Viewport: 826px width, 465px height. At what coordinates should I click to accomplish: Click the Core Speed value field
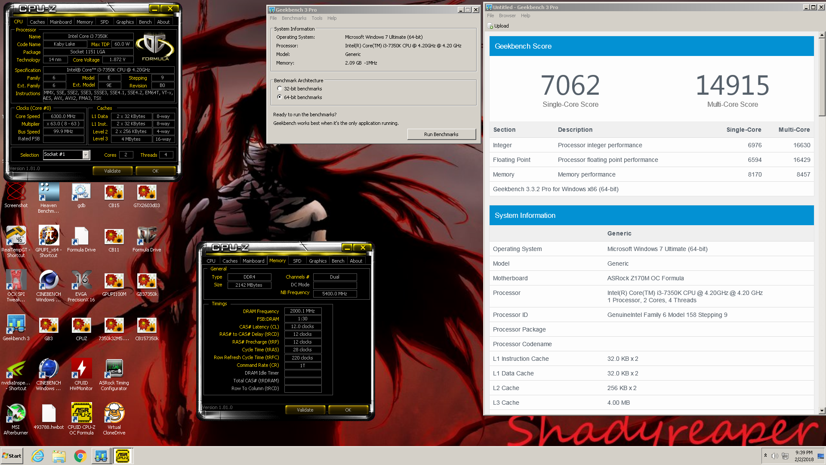click(63, 116)
